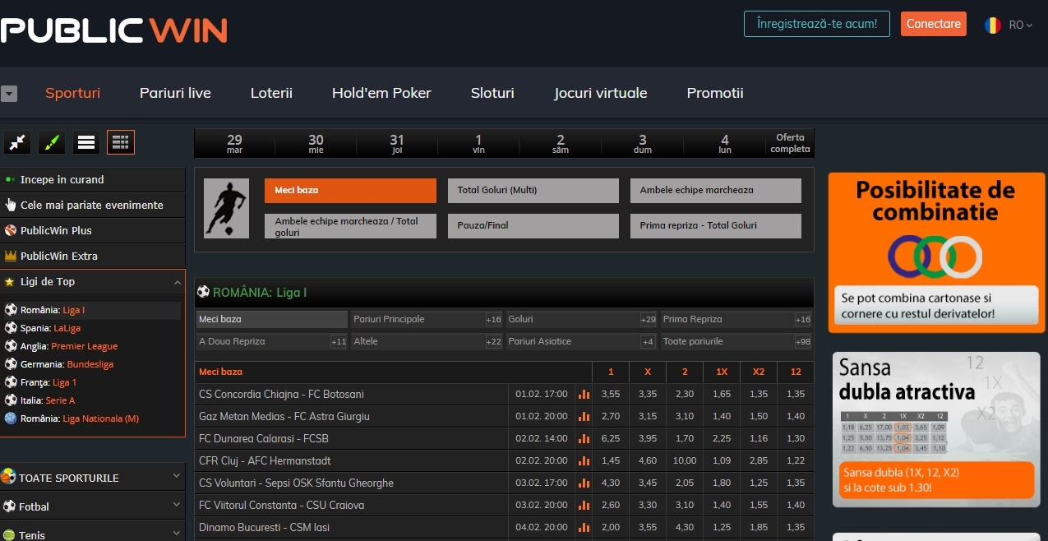Click the Conectare login button
Screen dimensions: 1048x541
click(x=934, y=24)
